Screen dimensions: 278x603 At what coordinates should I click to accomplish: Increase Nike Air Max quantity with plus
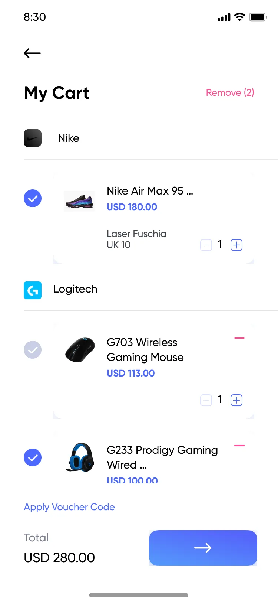coord(236,245)
